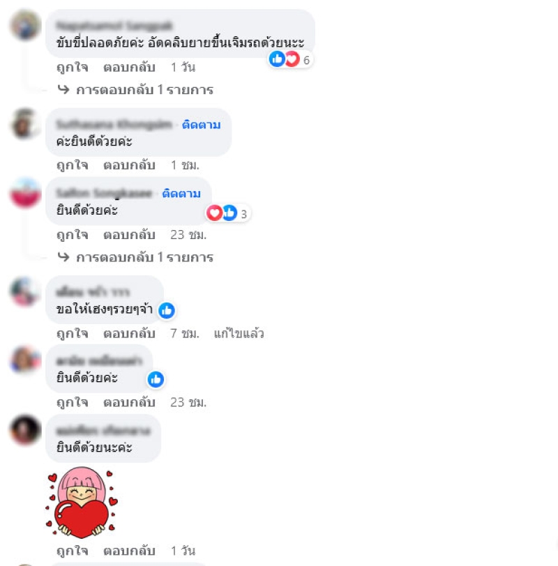Follow the ค่ะยินดีด้วยค่ะ commenter via ติดตาม
The height and width of the screenshot is (566, 558).
[201, 125]
